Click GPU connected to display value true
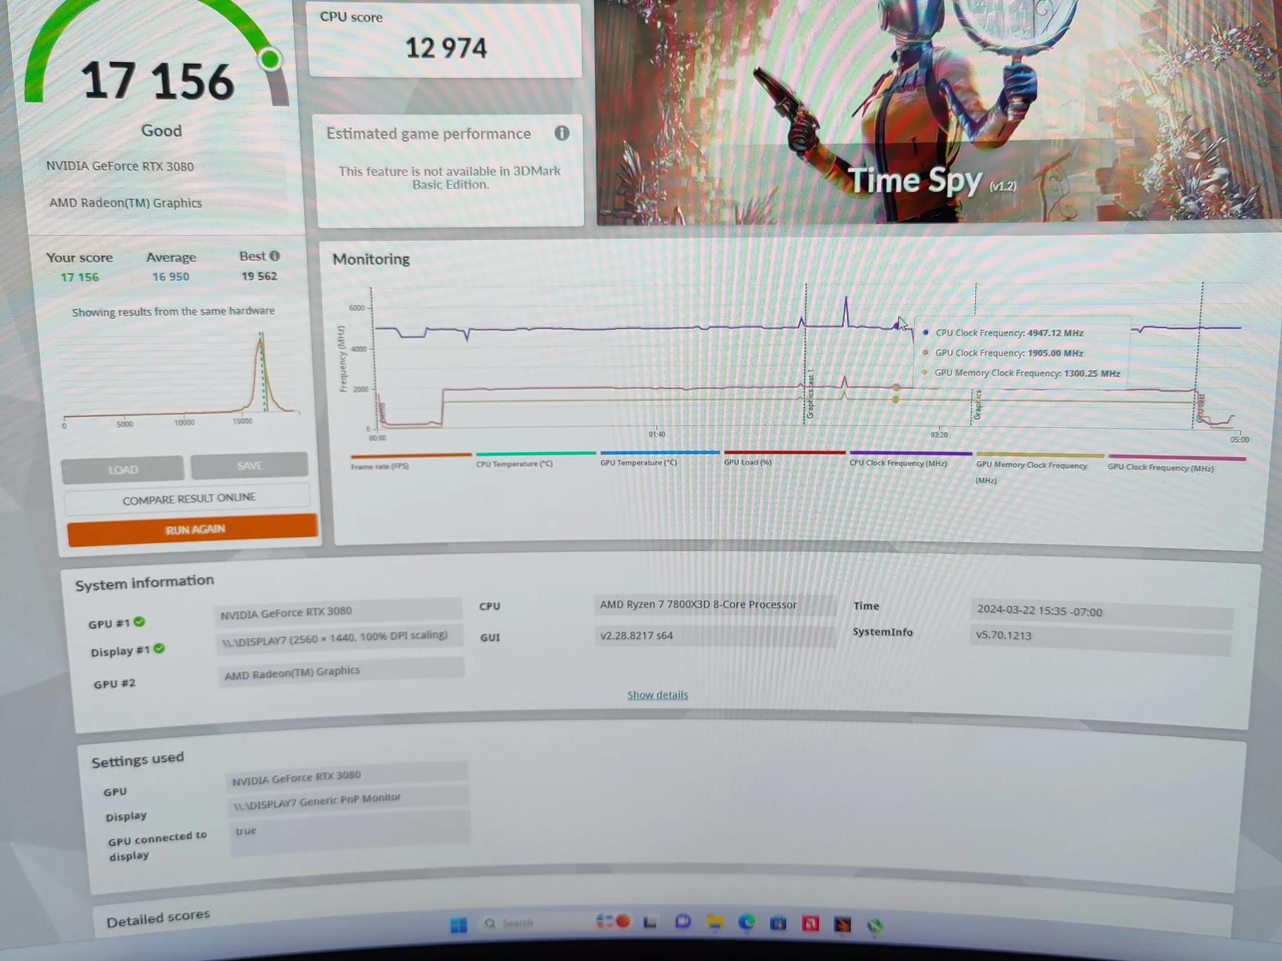Screen dimensions: 1282x961 click(x=350, y=832)
